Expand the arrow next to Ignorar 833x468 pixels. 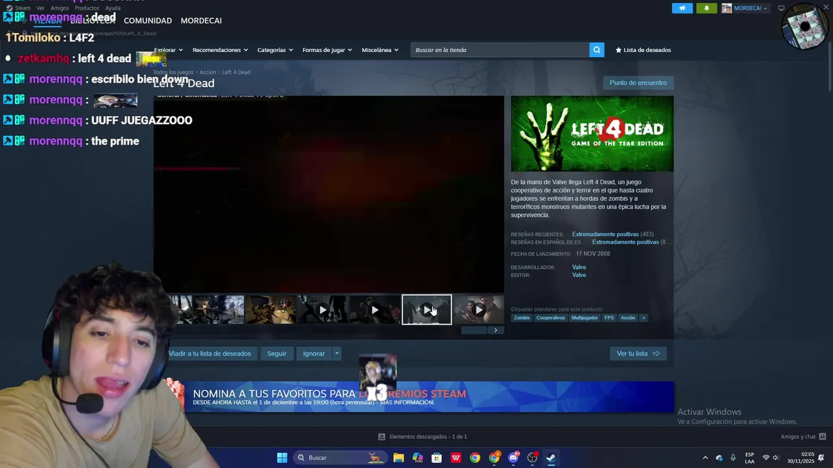point(336,354)
